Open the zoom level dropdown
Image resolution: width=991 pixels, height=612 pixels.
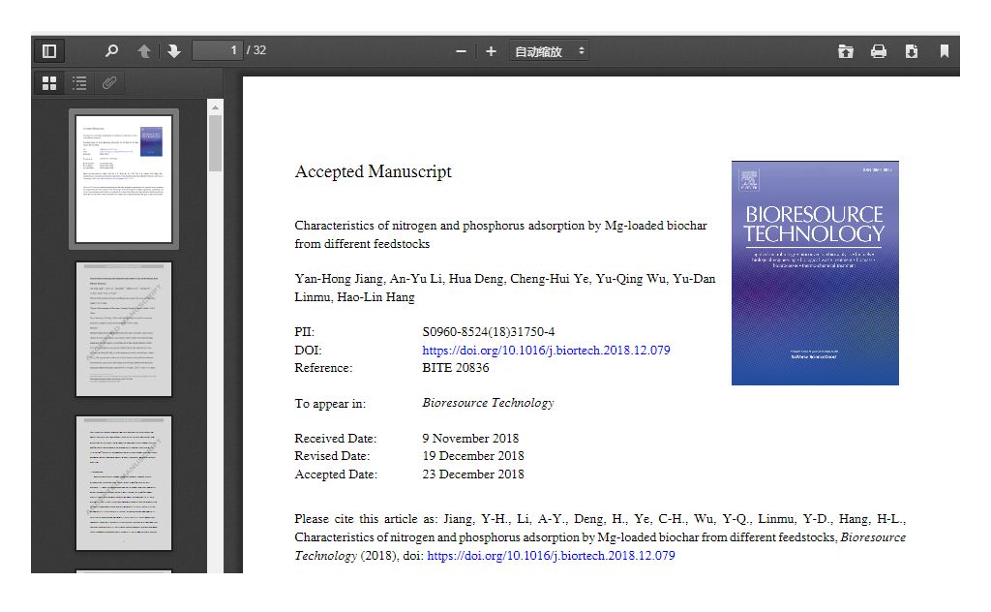coord(549,51)
